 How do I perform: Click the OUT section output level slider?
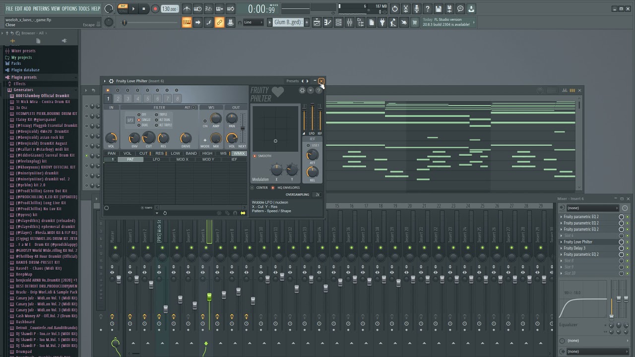click(x=243, y=128)
